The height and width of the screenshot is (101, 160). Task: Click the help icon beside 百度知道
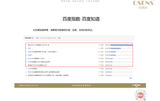pyautogui.click(x=33, y=38)
